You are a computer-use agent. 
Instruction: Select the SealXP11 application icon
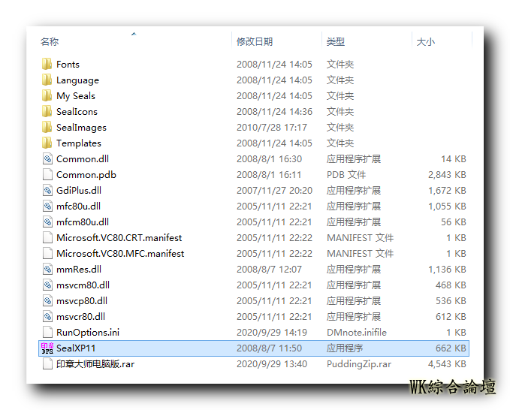[x=47, y=348]
